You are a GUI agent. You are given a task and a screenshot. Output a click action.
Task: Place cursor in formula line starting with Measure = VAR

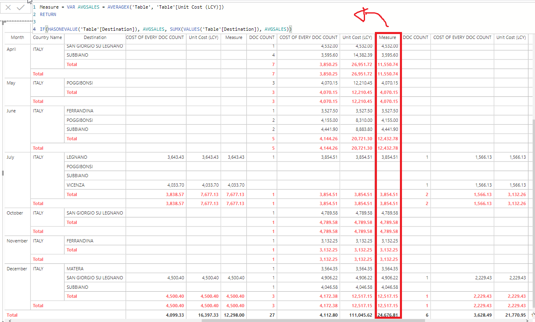point(132,7)
